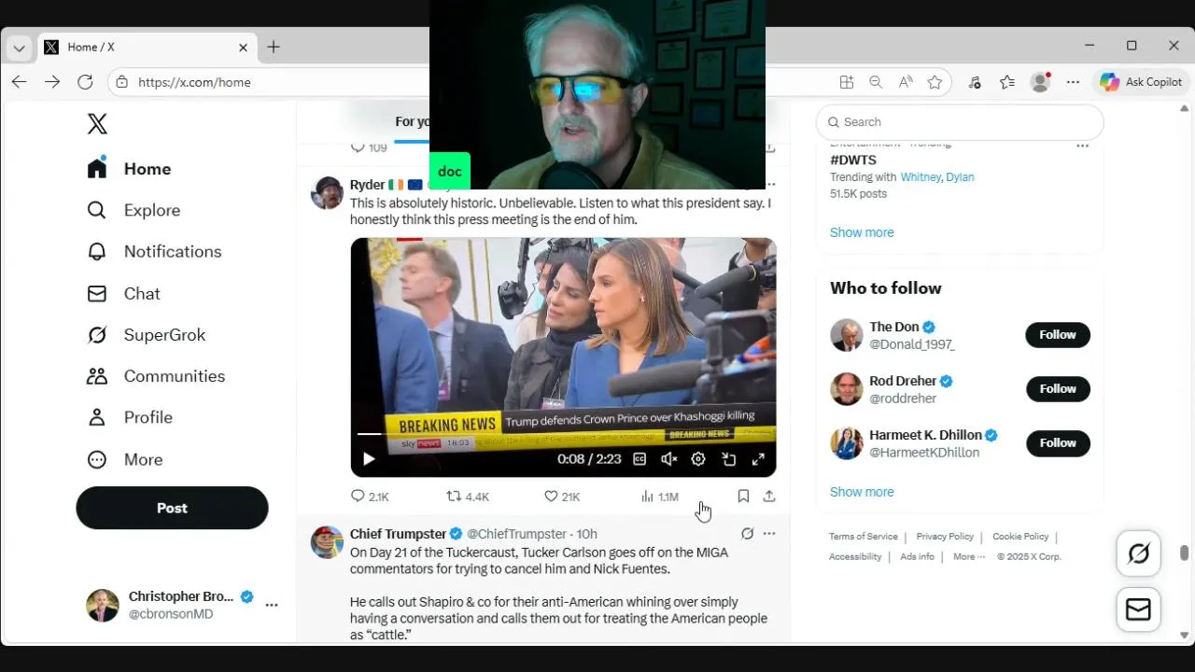Image resolution: width=1195 pixels, height=672 pixels.
Task: Open the #DWTS trending topic
Action: pos(853,160)
